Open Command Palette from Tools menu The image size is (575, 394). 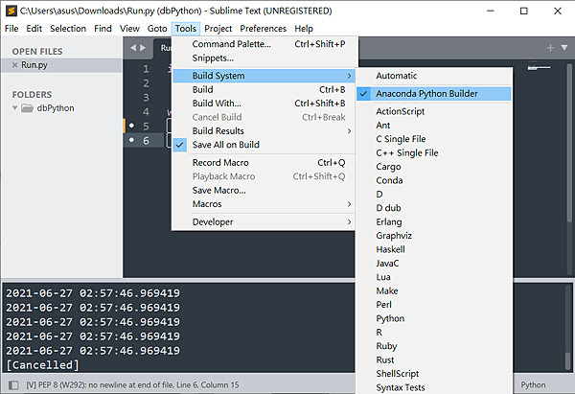tap(263, 44)
